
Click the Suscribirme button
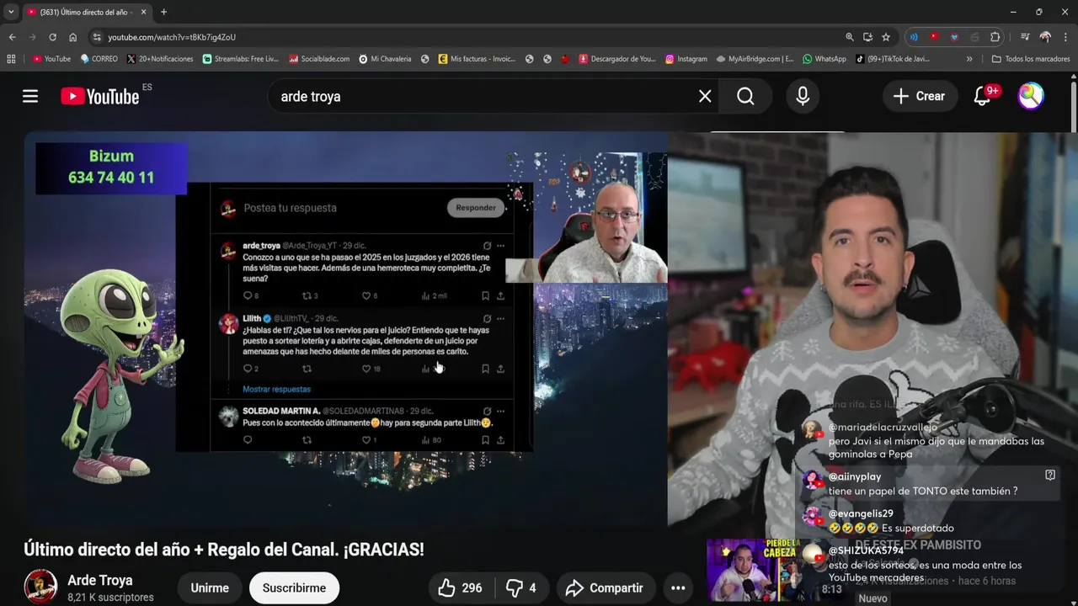294,588
